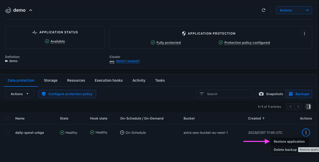Open the Application Protection three-dot menu
The width and height of the screenshot is (319, 162).
pos(304,34)
